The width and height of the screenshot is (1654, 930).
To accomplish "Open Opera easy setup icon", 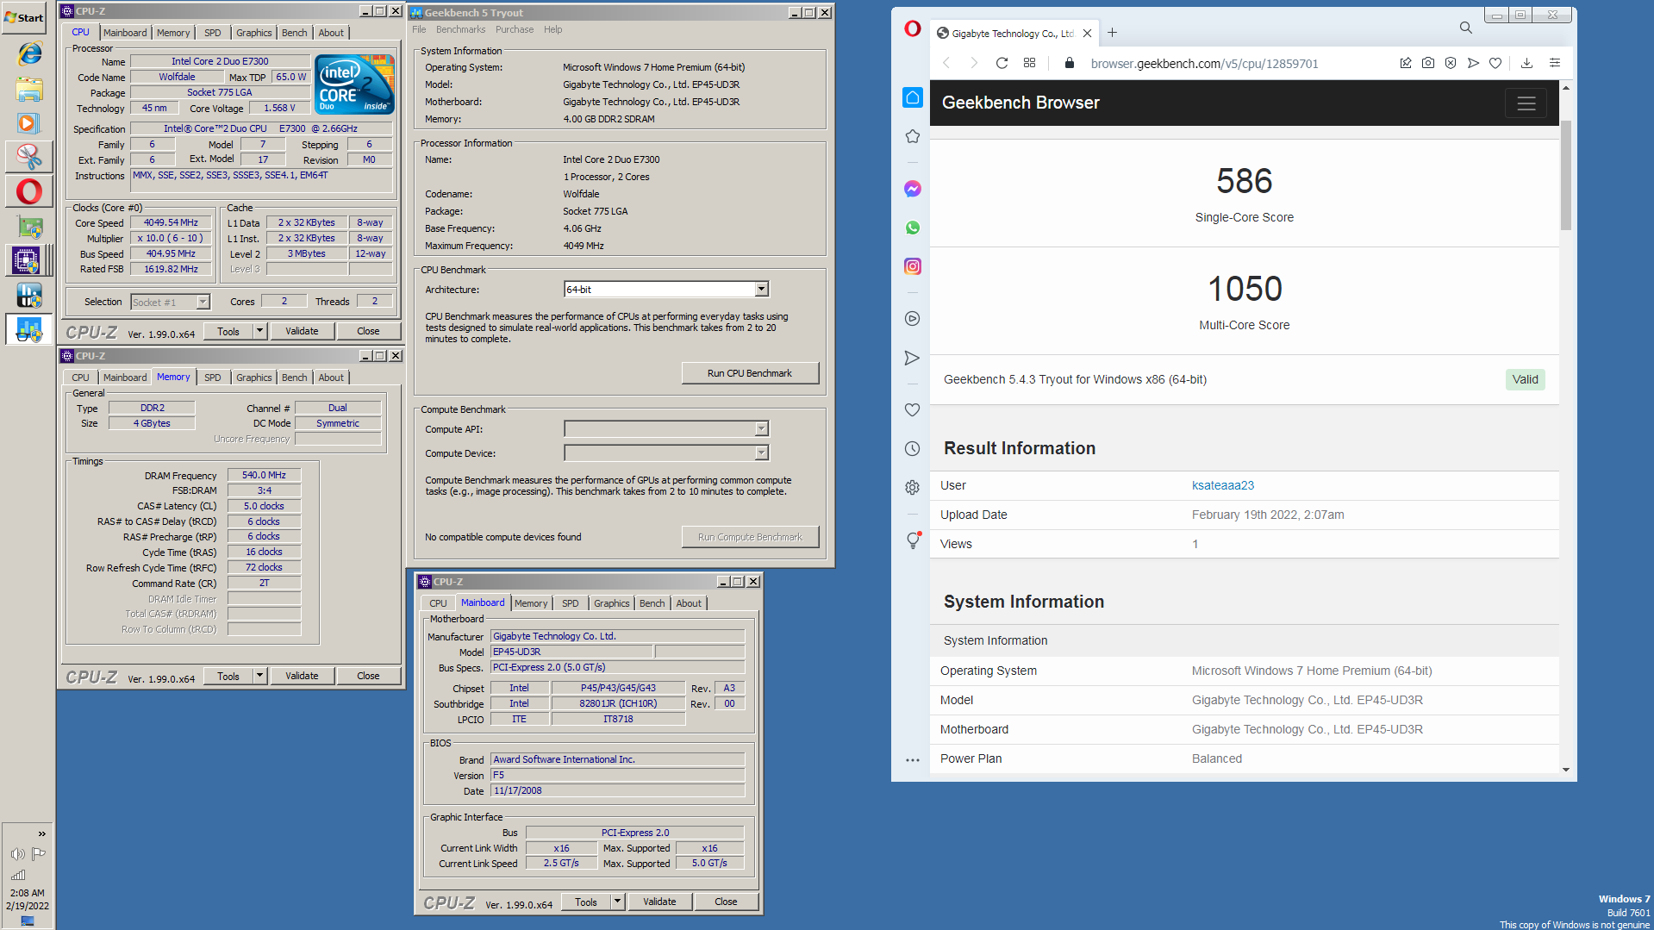I will 1555,63.
